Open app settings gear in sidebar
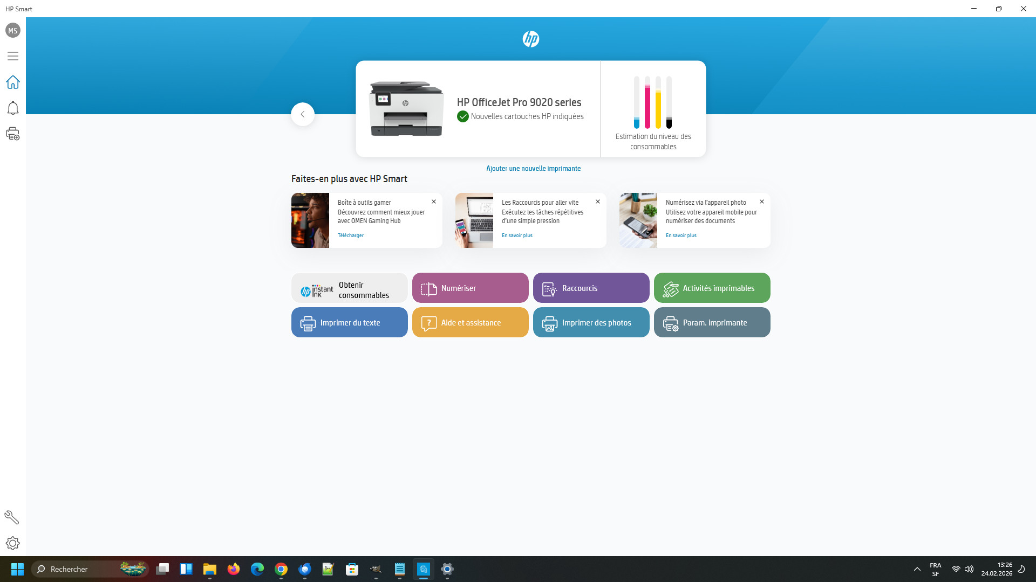 13,543
